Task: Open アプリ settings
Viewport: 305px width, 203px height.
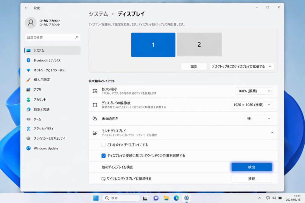Action: (52, 89)
